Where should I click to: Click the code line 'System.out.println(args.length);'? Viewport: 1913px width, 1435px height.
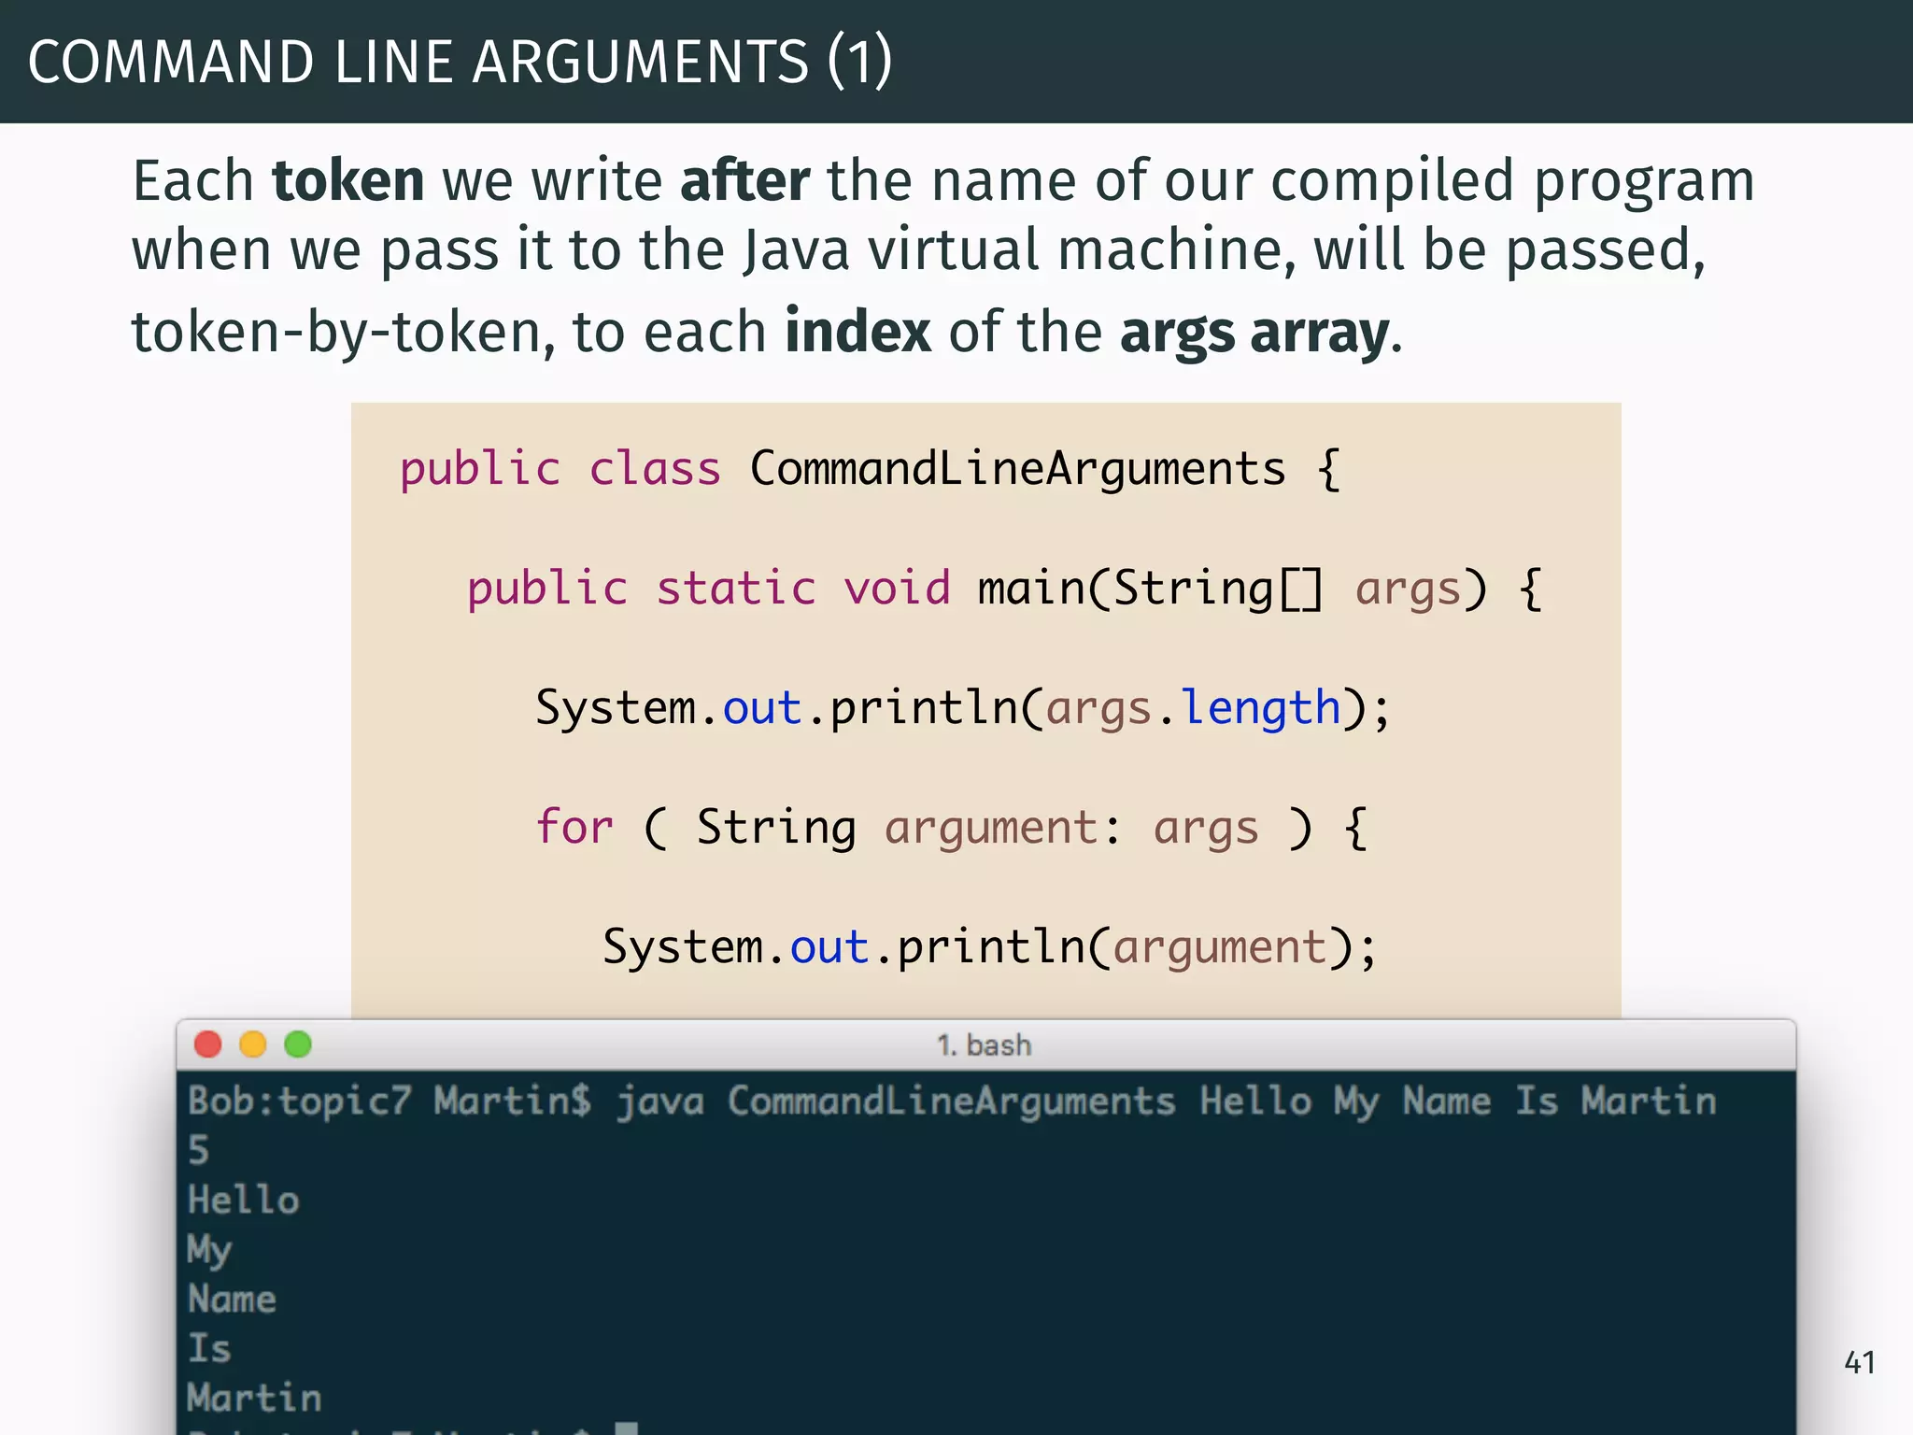click(x=963, y=708)
